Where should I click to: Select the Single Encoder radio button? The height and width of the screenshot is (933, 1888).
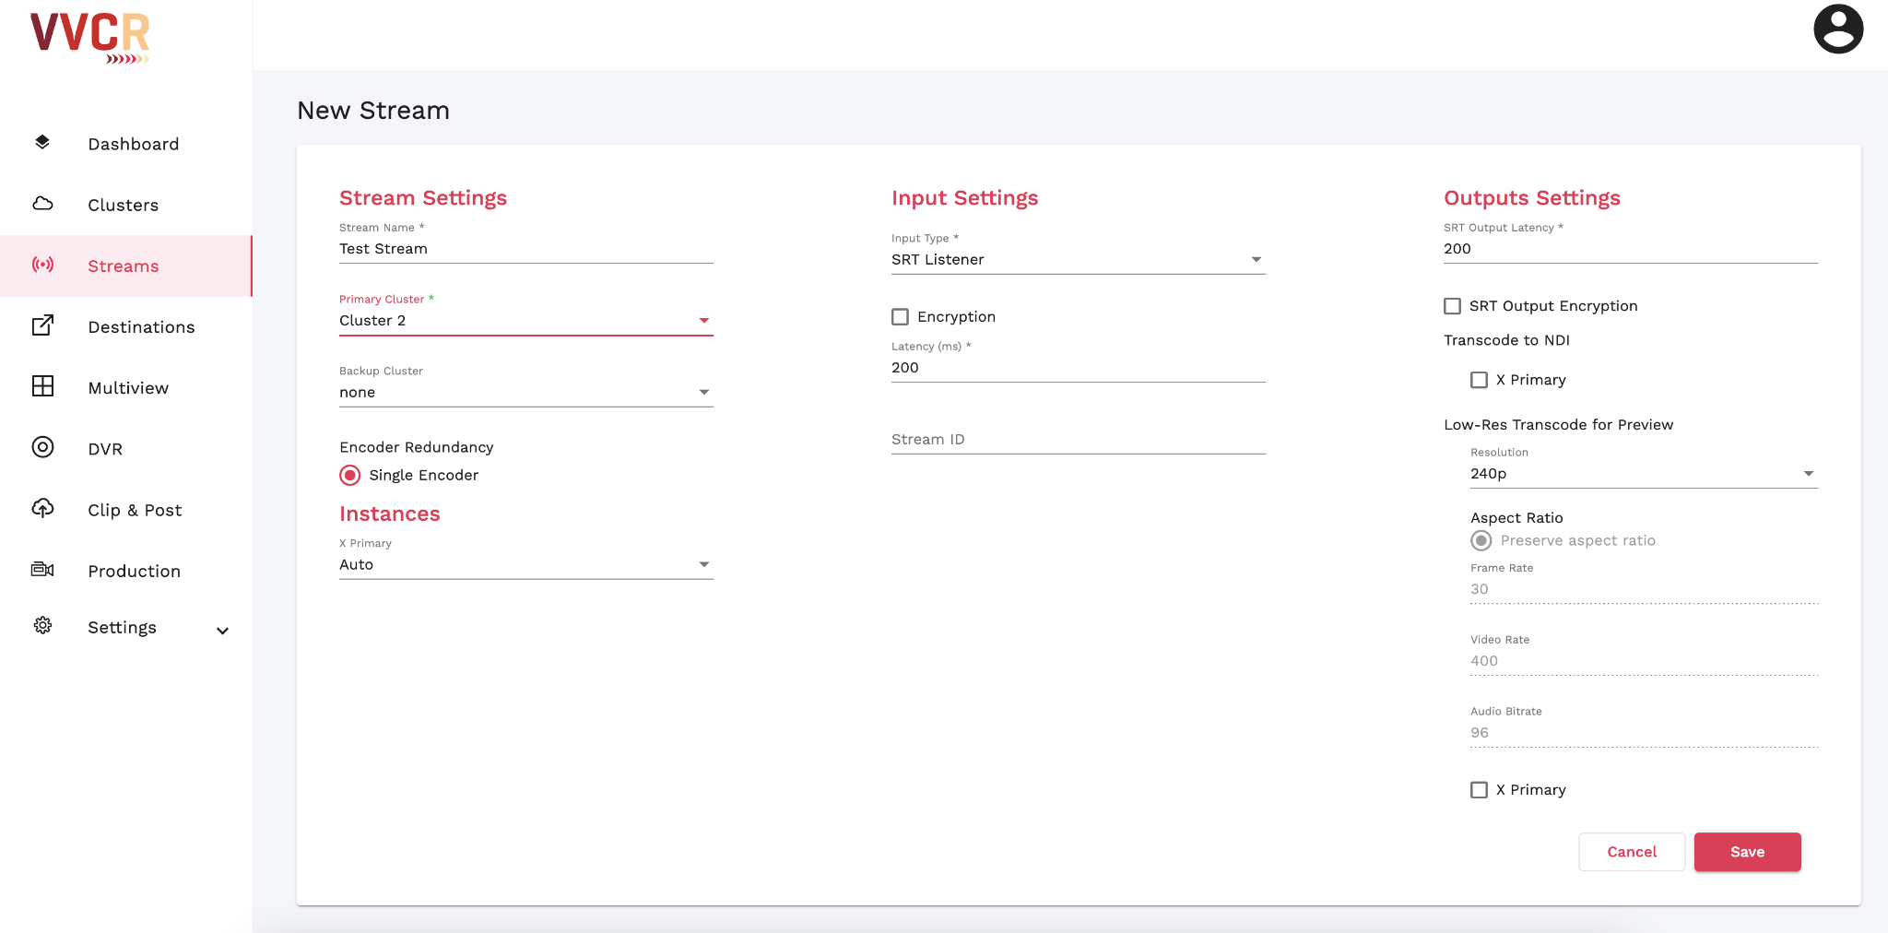point(350,476)
